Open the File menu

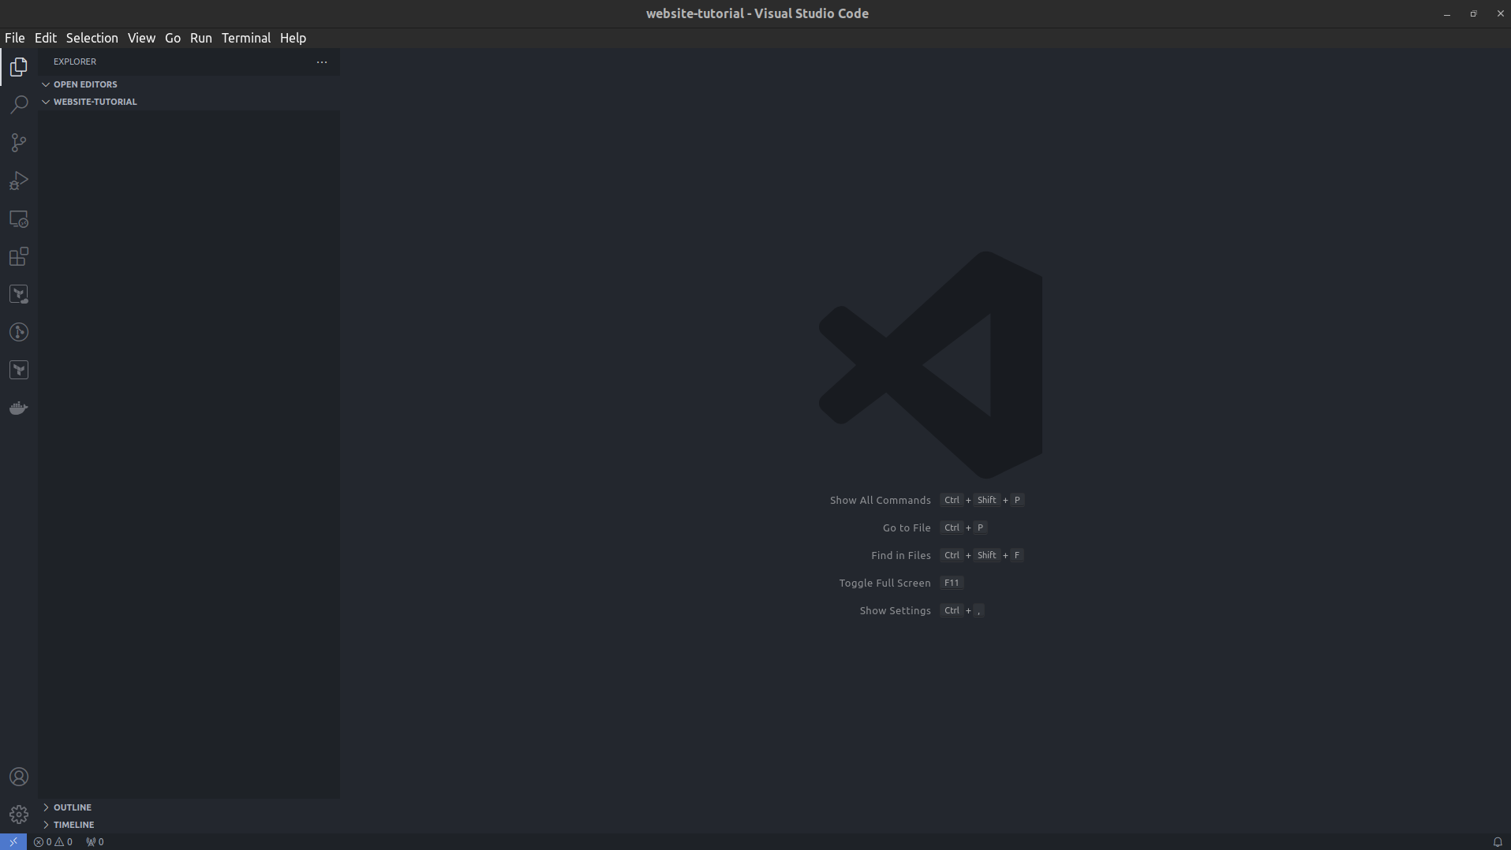point(14,38)
